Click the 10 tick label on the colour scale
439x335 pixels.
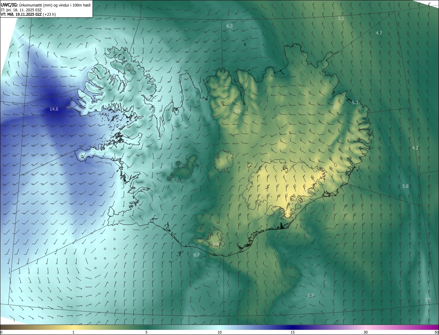coord(219,332)
